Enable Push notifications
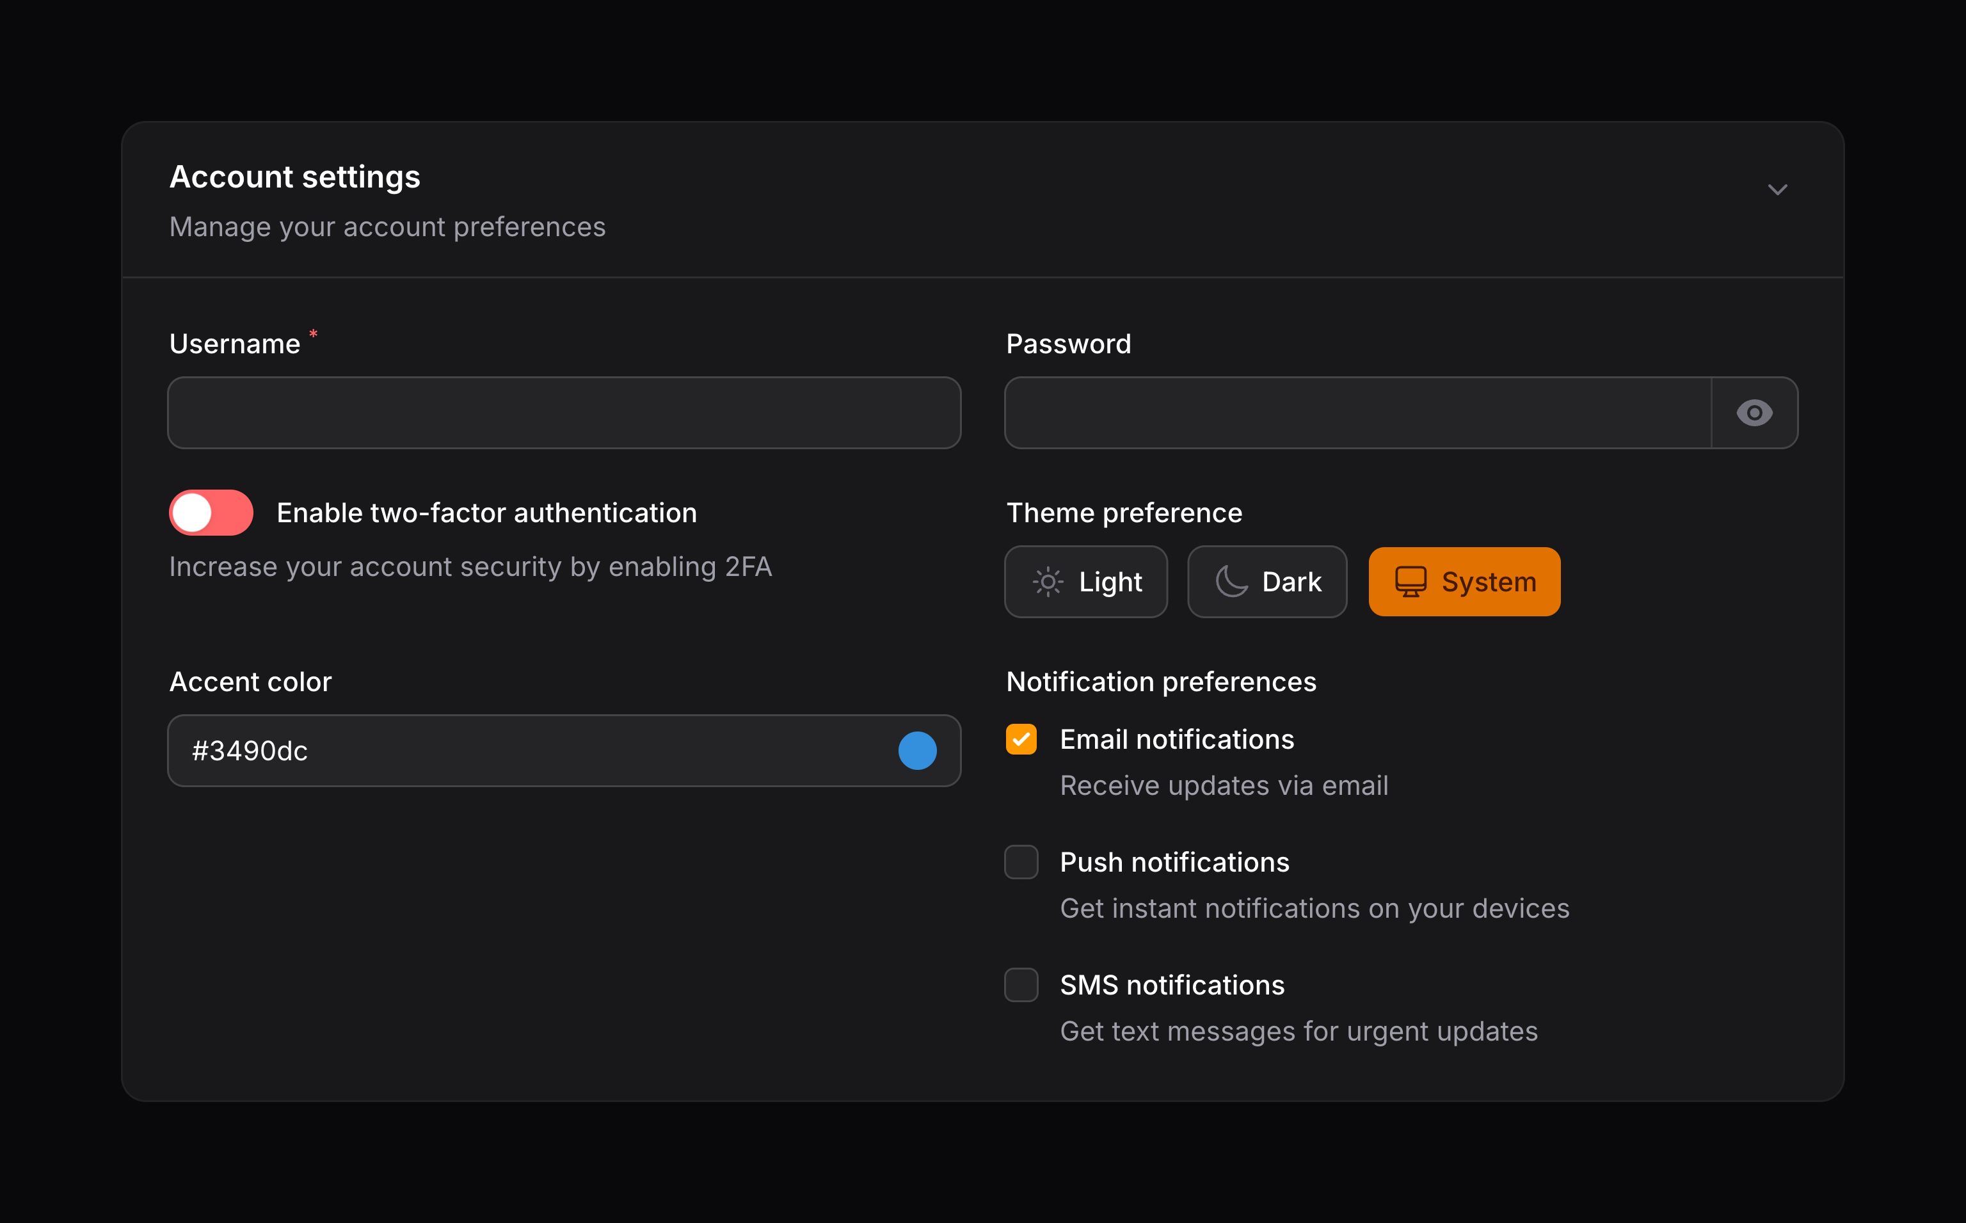 tap(1021, 862)
